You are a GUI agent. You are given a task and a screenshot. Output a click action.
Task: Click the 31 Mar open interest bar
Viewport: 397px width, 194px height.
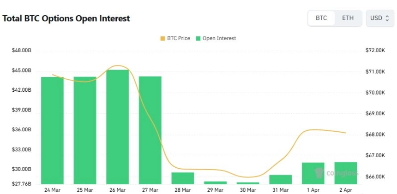tap(281, 180)
